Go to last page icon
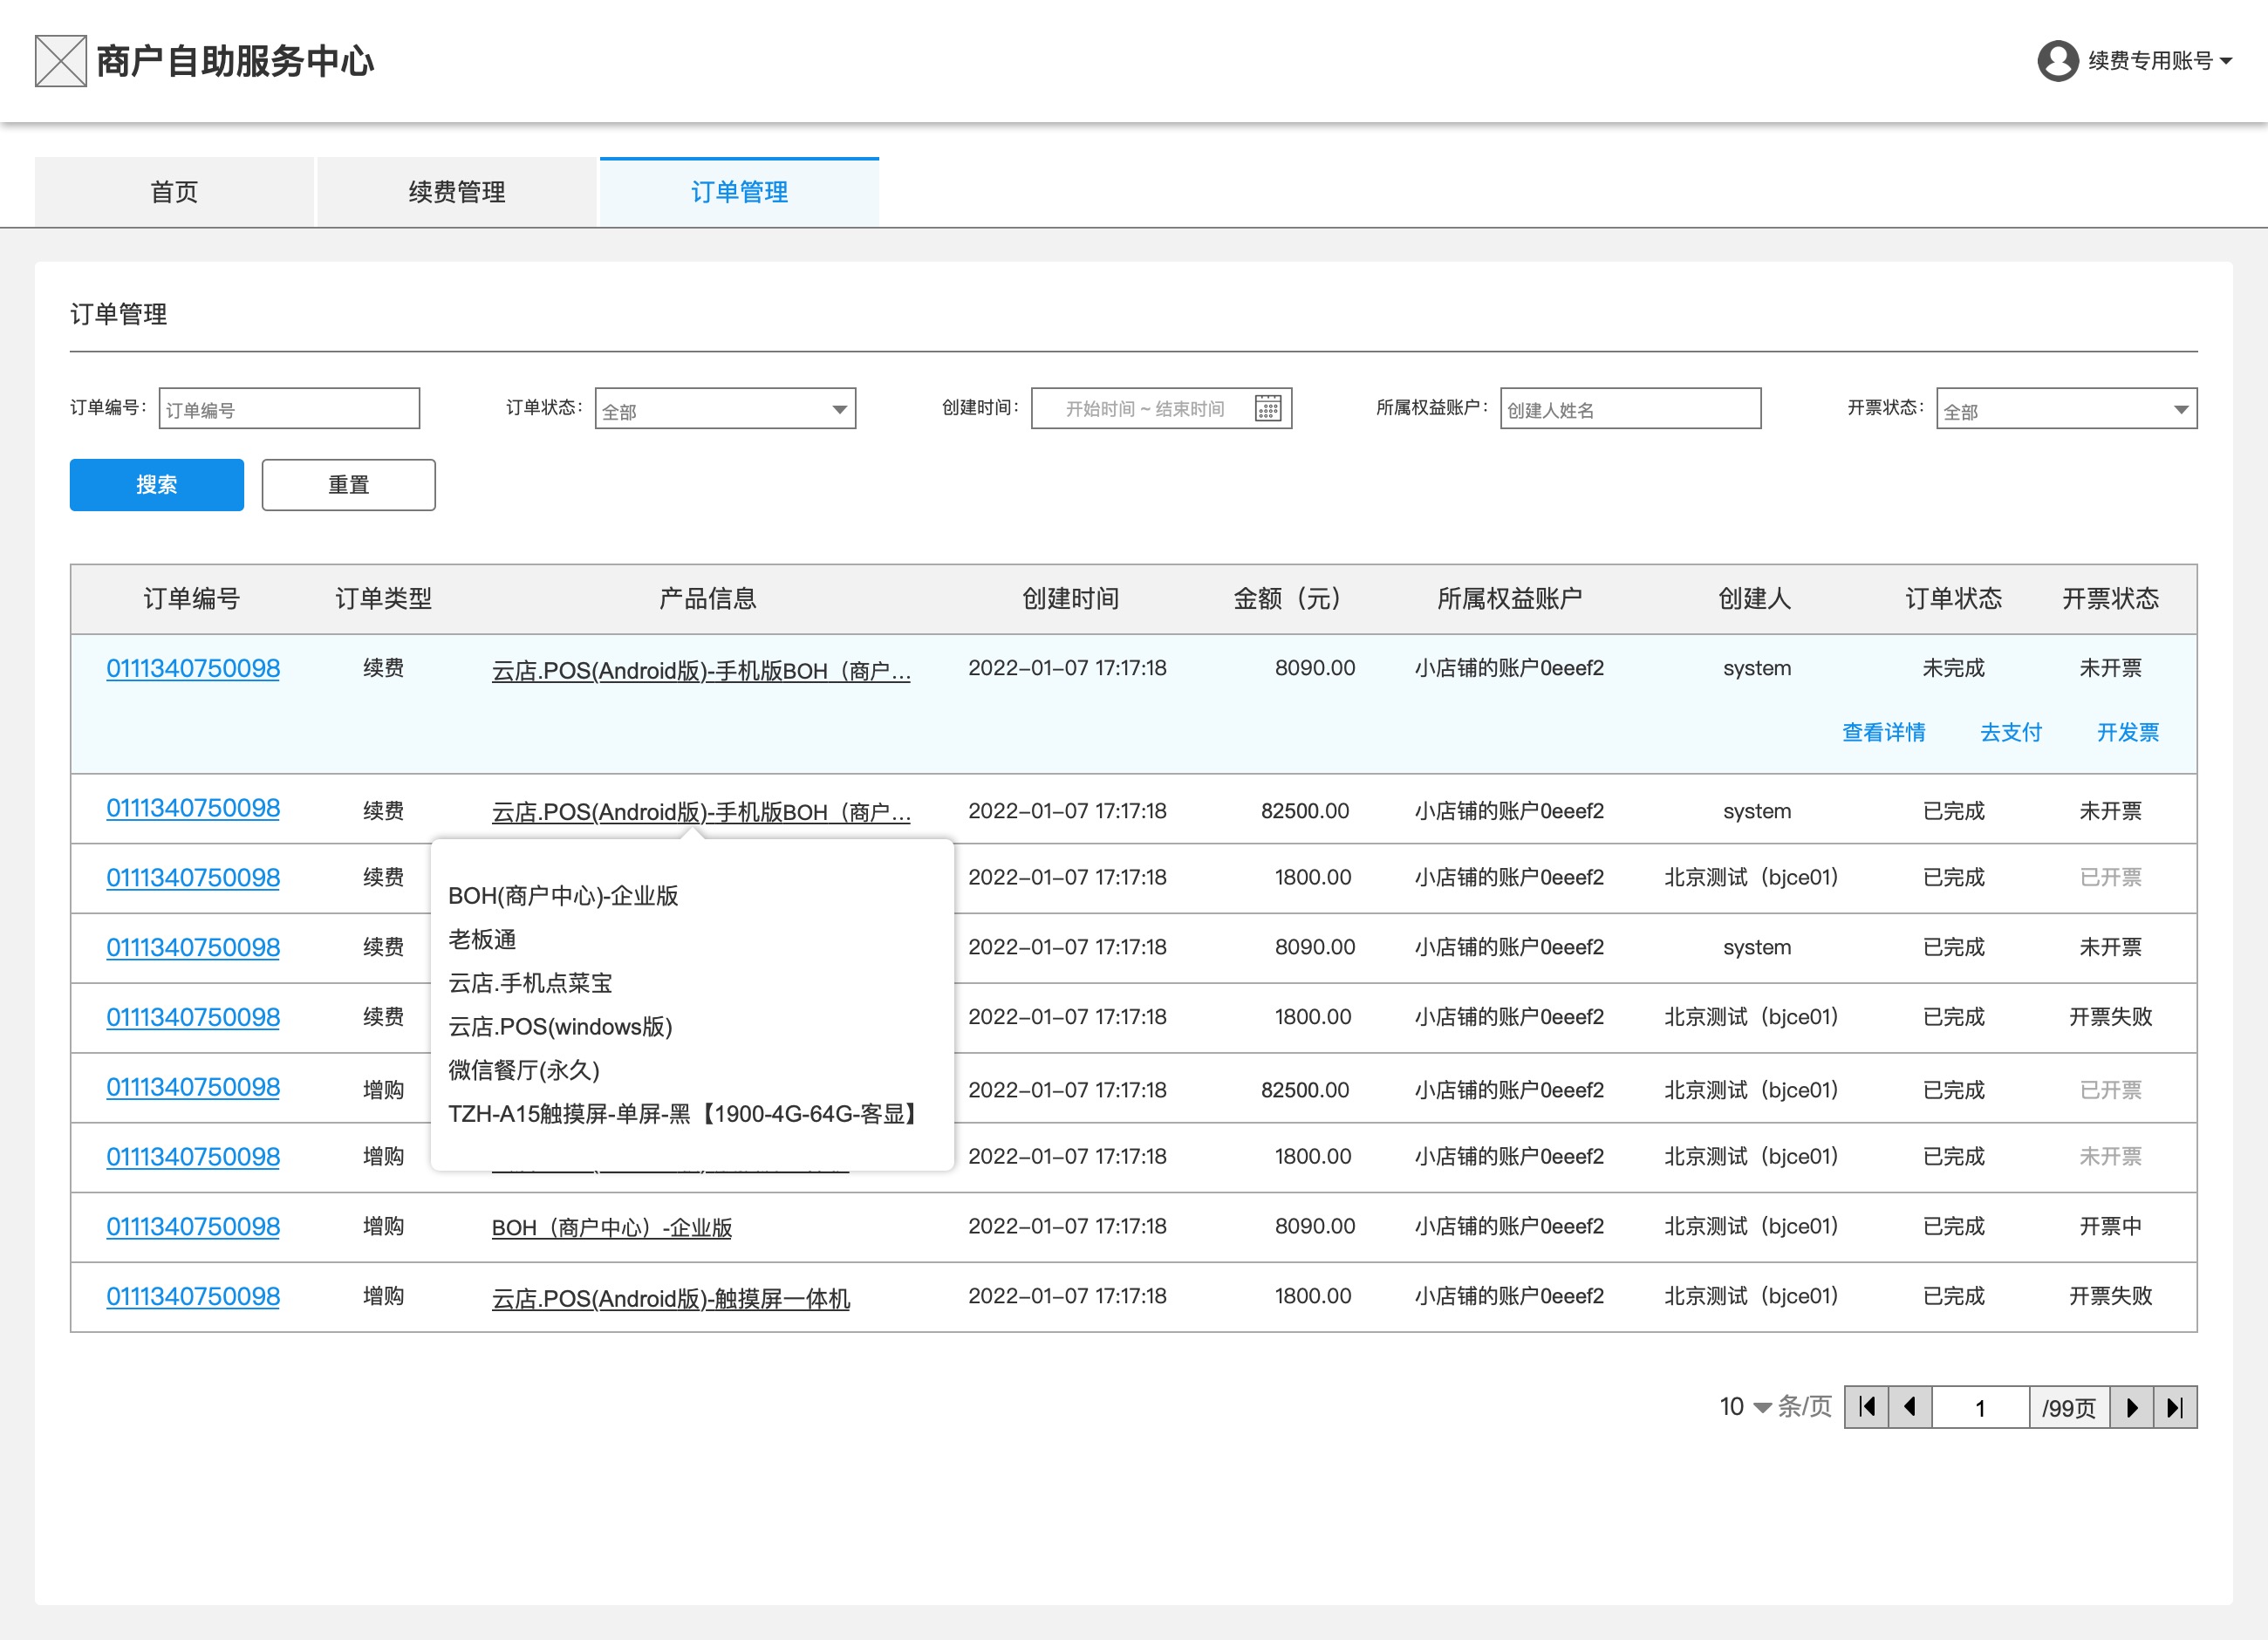2268x1640 pixels. coord(2175,1407)
